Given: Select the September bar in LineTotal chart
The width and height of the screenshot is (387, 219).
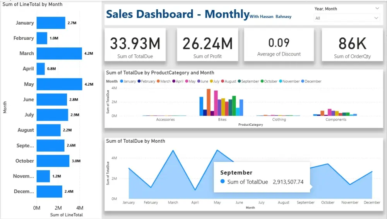Looking at the screenshot, I should [x=51, y=145].
